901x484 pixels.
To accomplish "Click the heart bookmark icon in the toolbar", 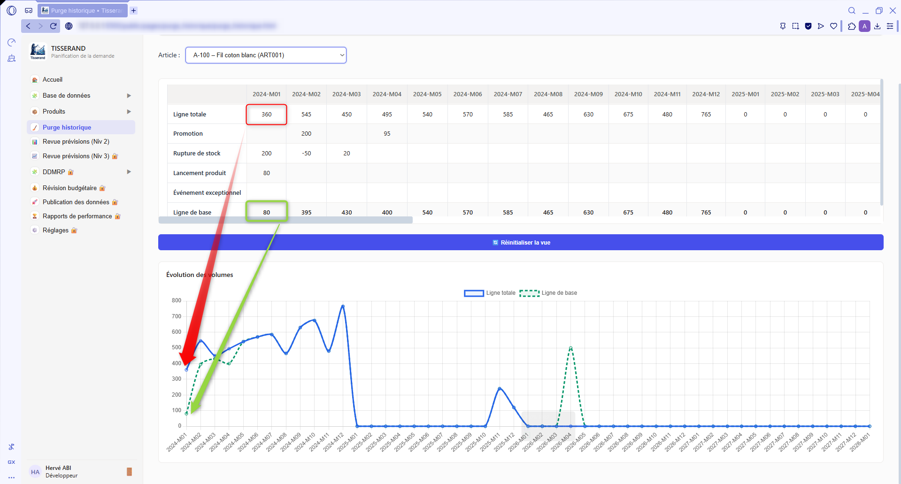I will coord(833,26).
